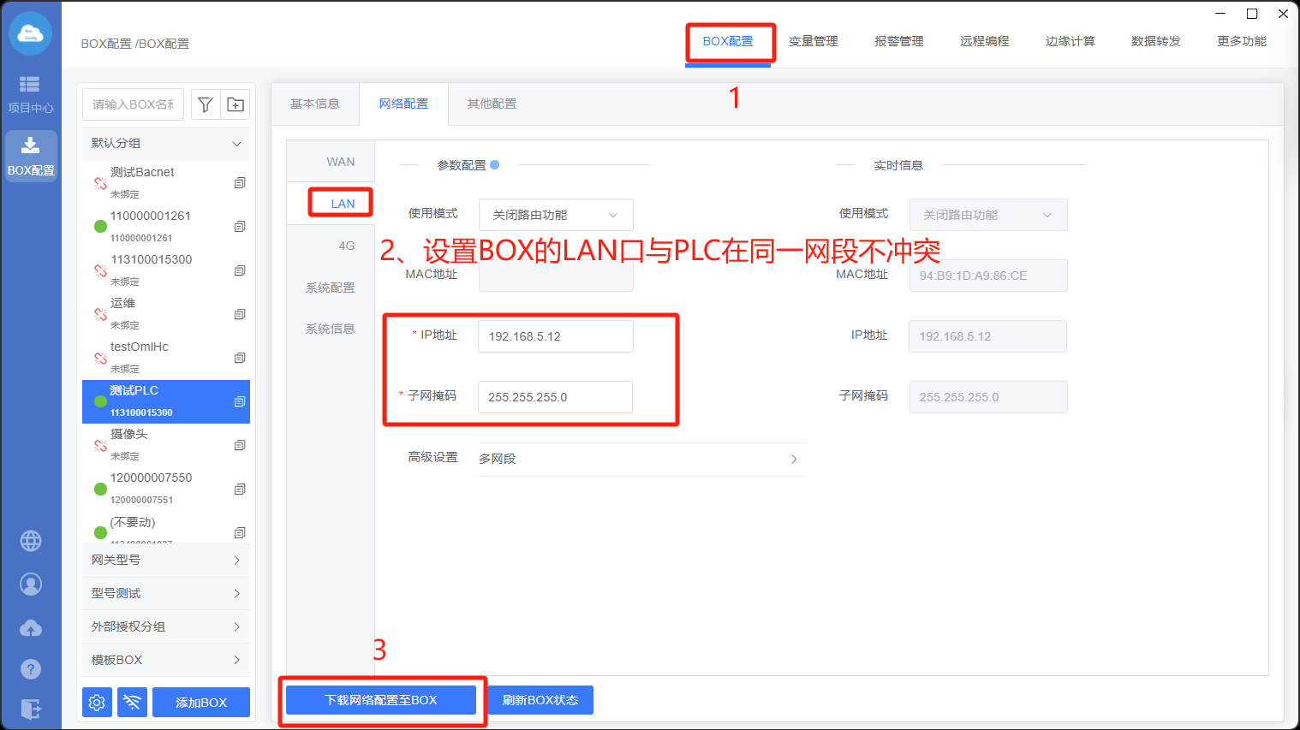This screenshot has height=730, width=1300.
Task: Select the testOmlHc box item
Action: 166,358
